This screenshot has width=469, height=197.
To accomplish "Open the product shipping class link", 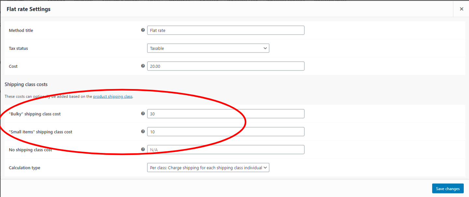I will click(x=113, y=97).
